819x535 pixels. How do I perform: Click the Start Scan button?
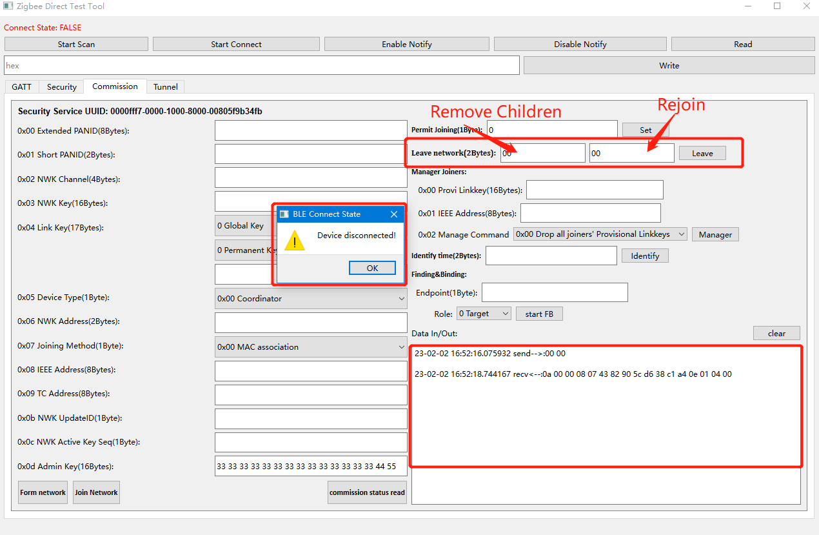[x=76, y=44]
